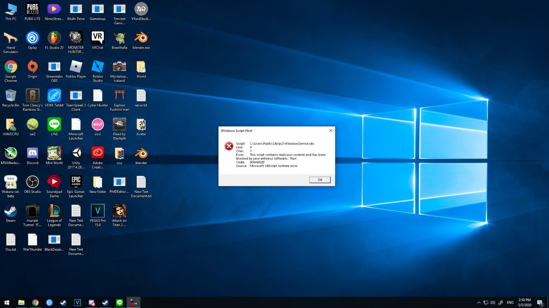Image resolution: width=549 pixels, height=308 pixels.
Task: Switch to VEGAS Pro in the taskbar
Action: pyautogui.click(x=77, y=303)
